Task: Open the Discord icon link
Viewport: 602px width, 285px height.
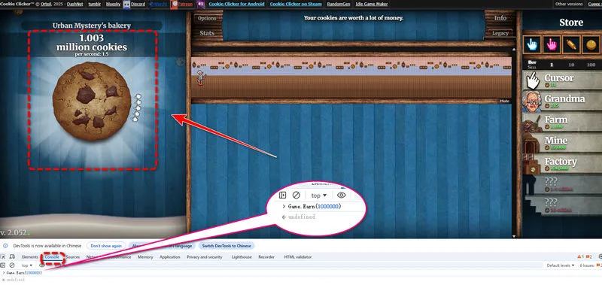Action: [126, 5]
